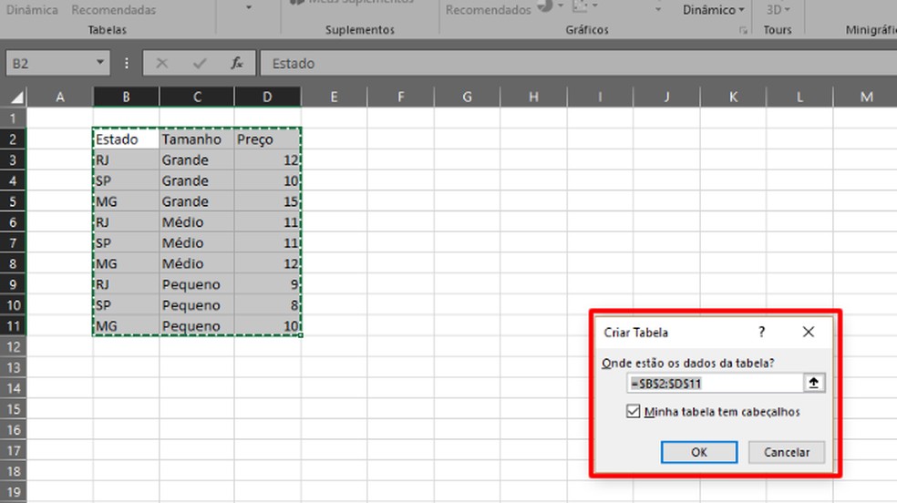Click the price cell with value 8
This screenshot has width=897, height=503.
[267, 305]
